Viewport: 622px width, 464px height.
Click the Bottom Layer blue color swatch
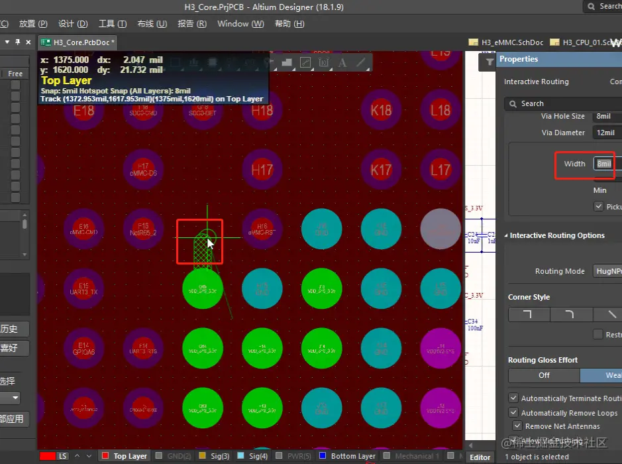pyautogui.click(x=323, y=455)
